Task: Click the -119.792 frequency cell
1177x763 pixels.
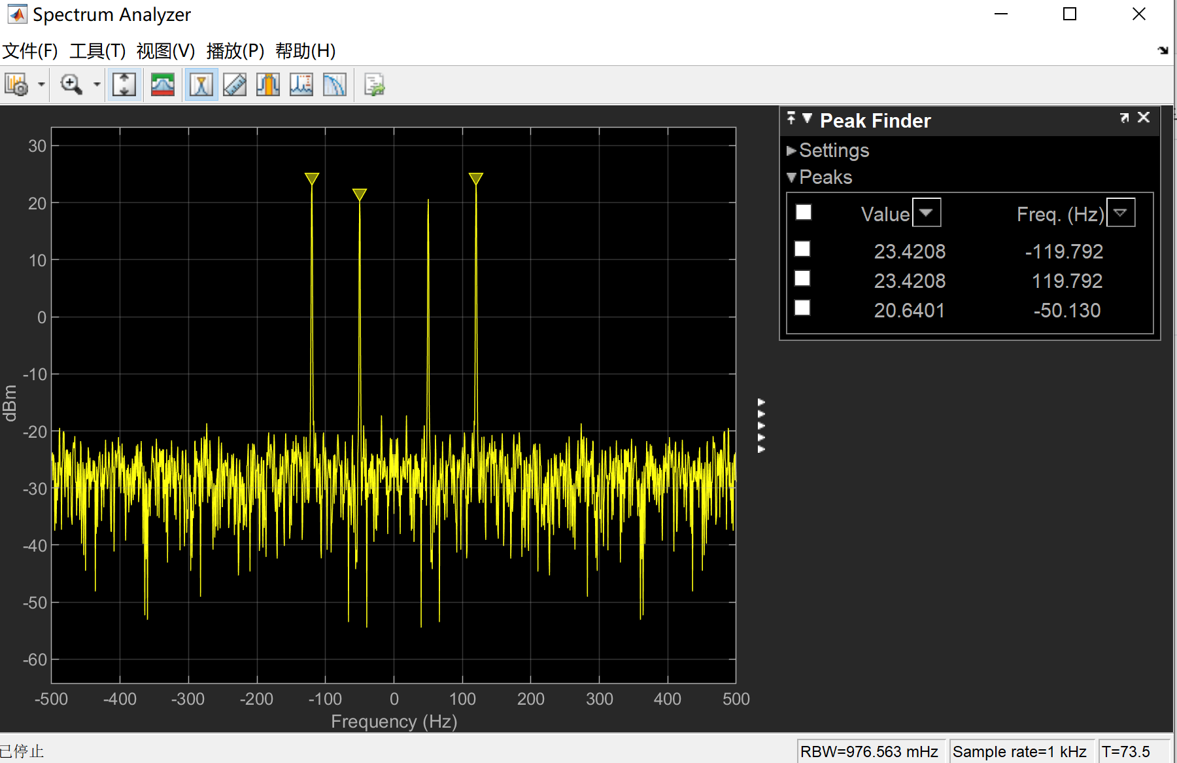Action: pos(1064,251)
